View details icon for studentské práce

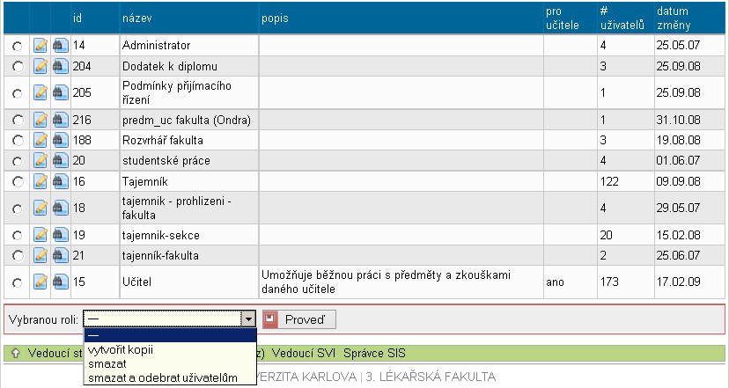click(x=60, y=160)
